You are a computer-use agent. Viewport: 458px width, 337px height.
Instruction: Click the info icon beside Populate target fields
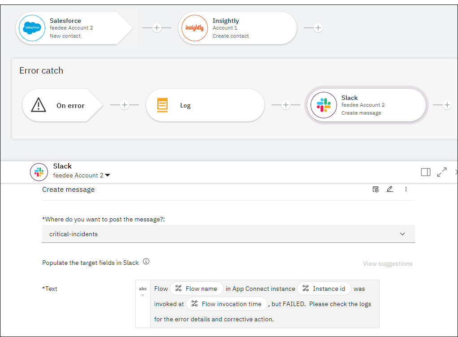pyautogui.click(x=146, y=261)
